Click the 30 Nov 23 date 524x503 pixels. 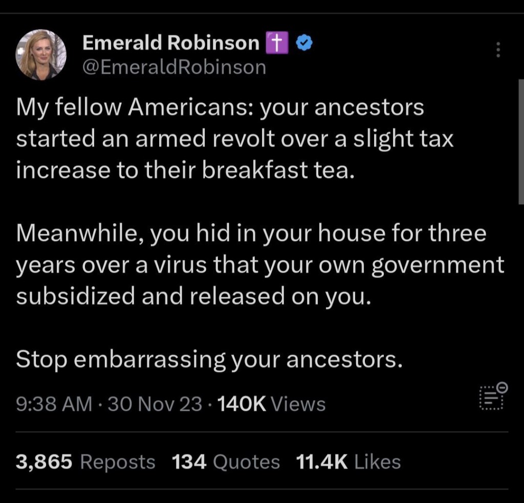(x=155, y=404)
